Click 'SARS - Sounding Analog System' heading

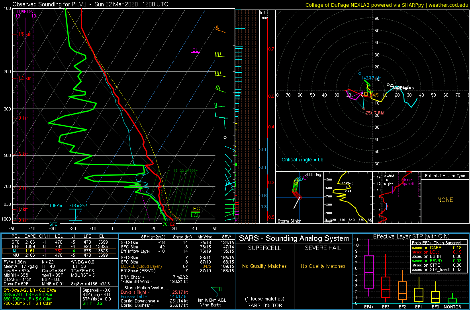coord(294,238)
